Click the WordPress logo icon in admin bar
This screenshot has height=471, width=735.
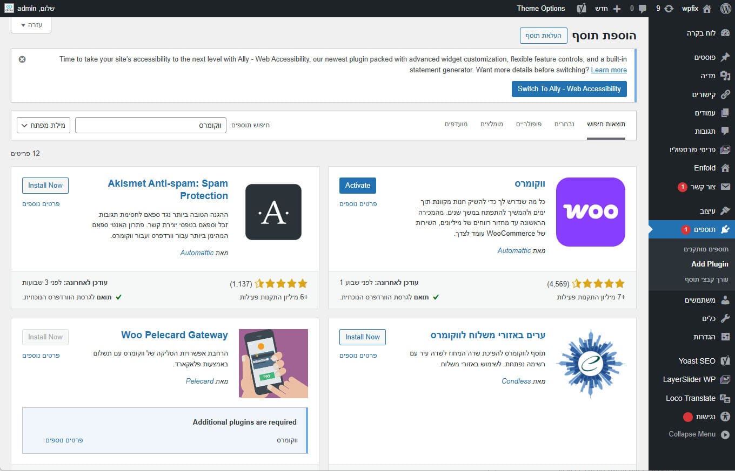coord(725,8)
